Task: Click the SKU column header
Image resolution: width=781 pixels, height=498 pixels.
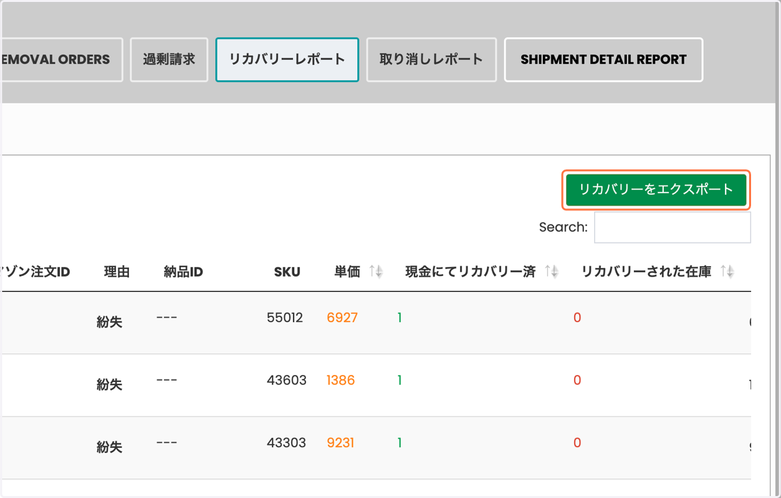Action: pos(287,272)
